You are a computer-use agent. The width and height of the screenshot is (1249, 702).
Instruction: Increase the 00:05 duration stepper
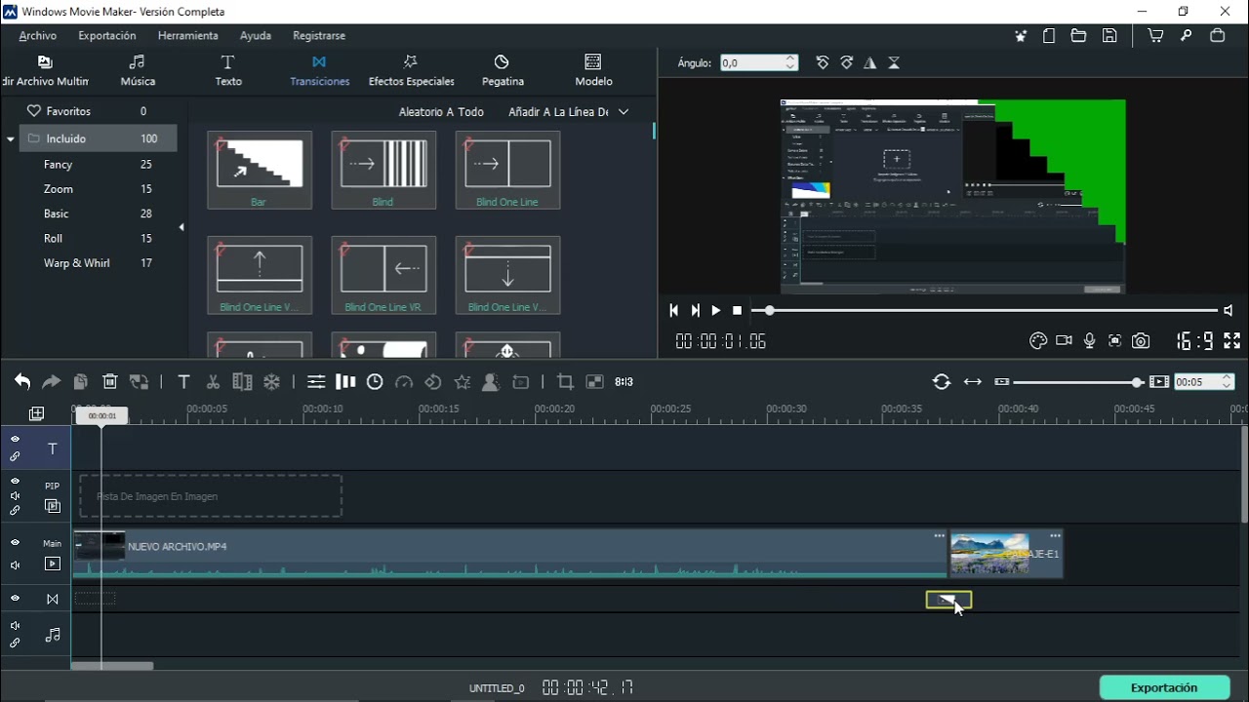(x=1228, y=377)
